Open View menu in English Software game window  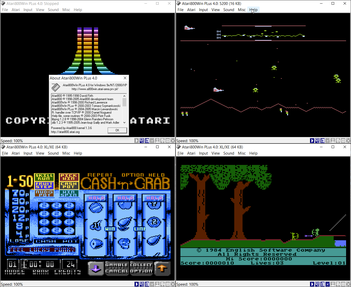tap(216, 153)
